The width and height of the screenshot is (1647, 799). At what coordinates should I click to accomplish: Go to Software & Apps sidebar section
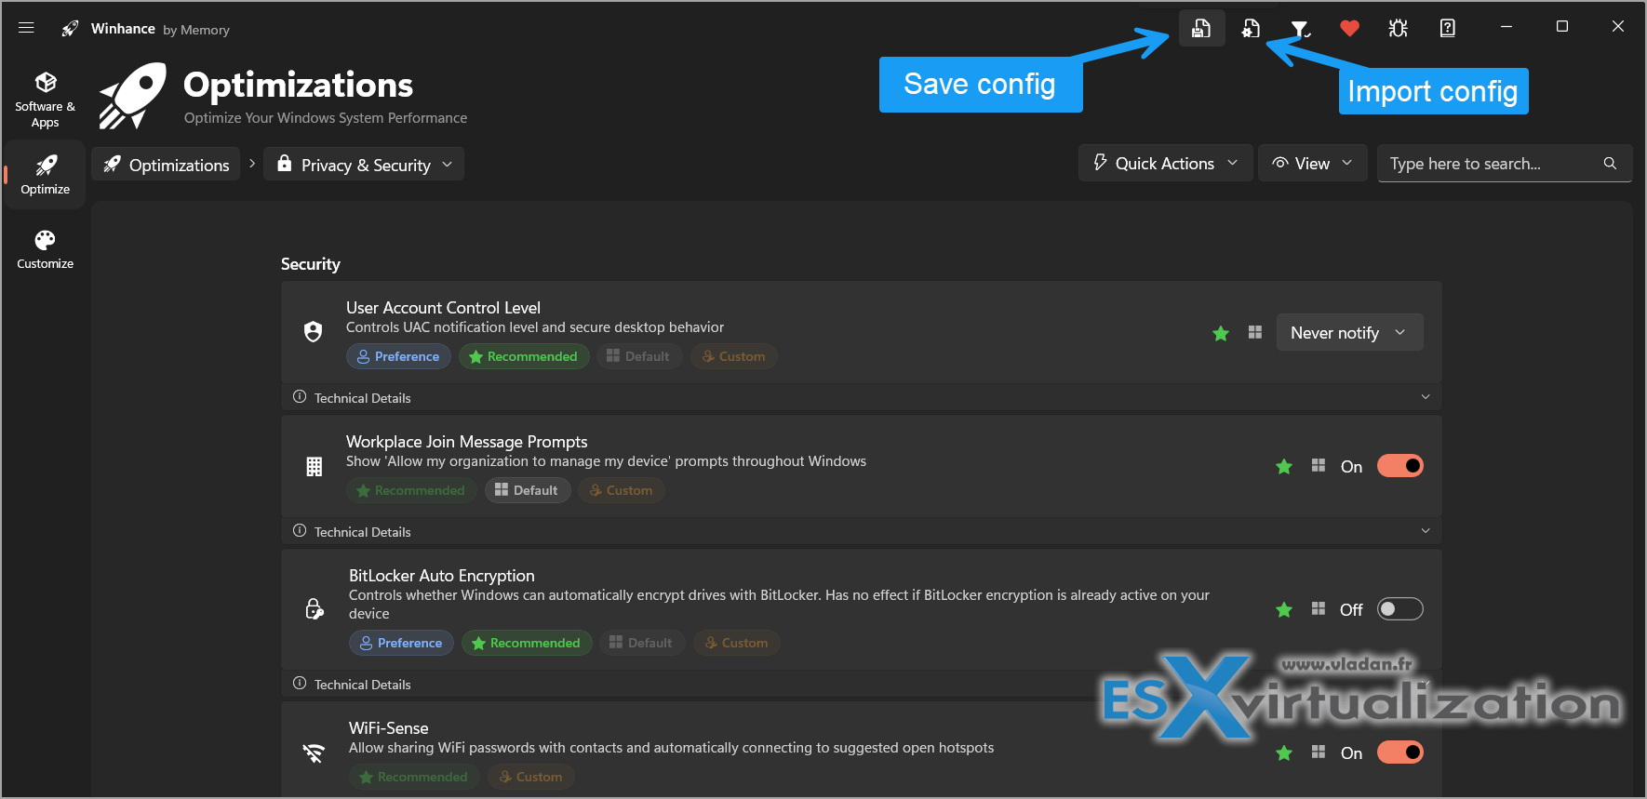pos(45,100)
